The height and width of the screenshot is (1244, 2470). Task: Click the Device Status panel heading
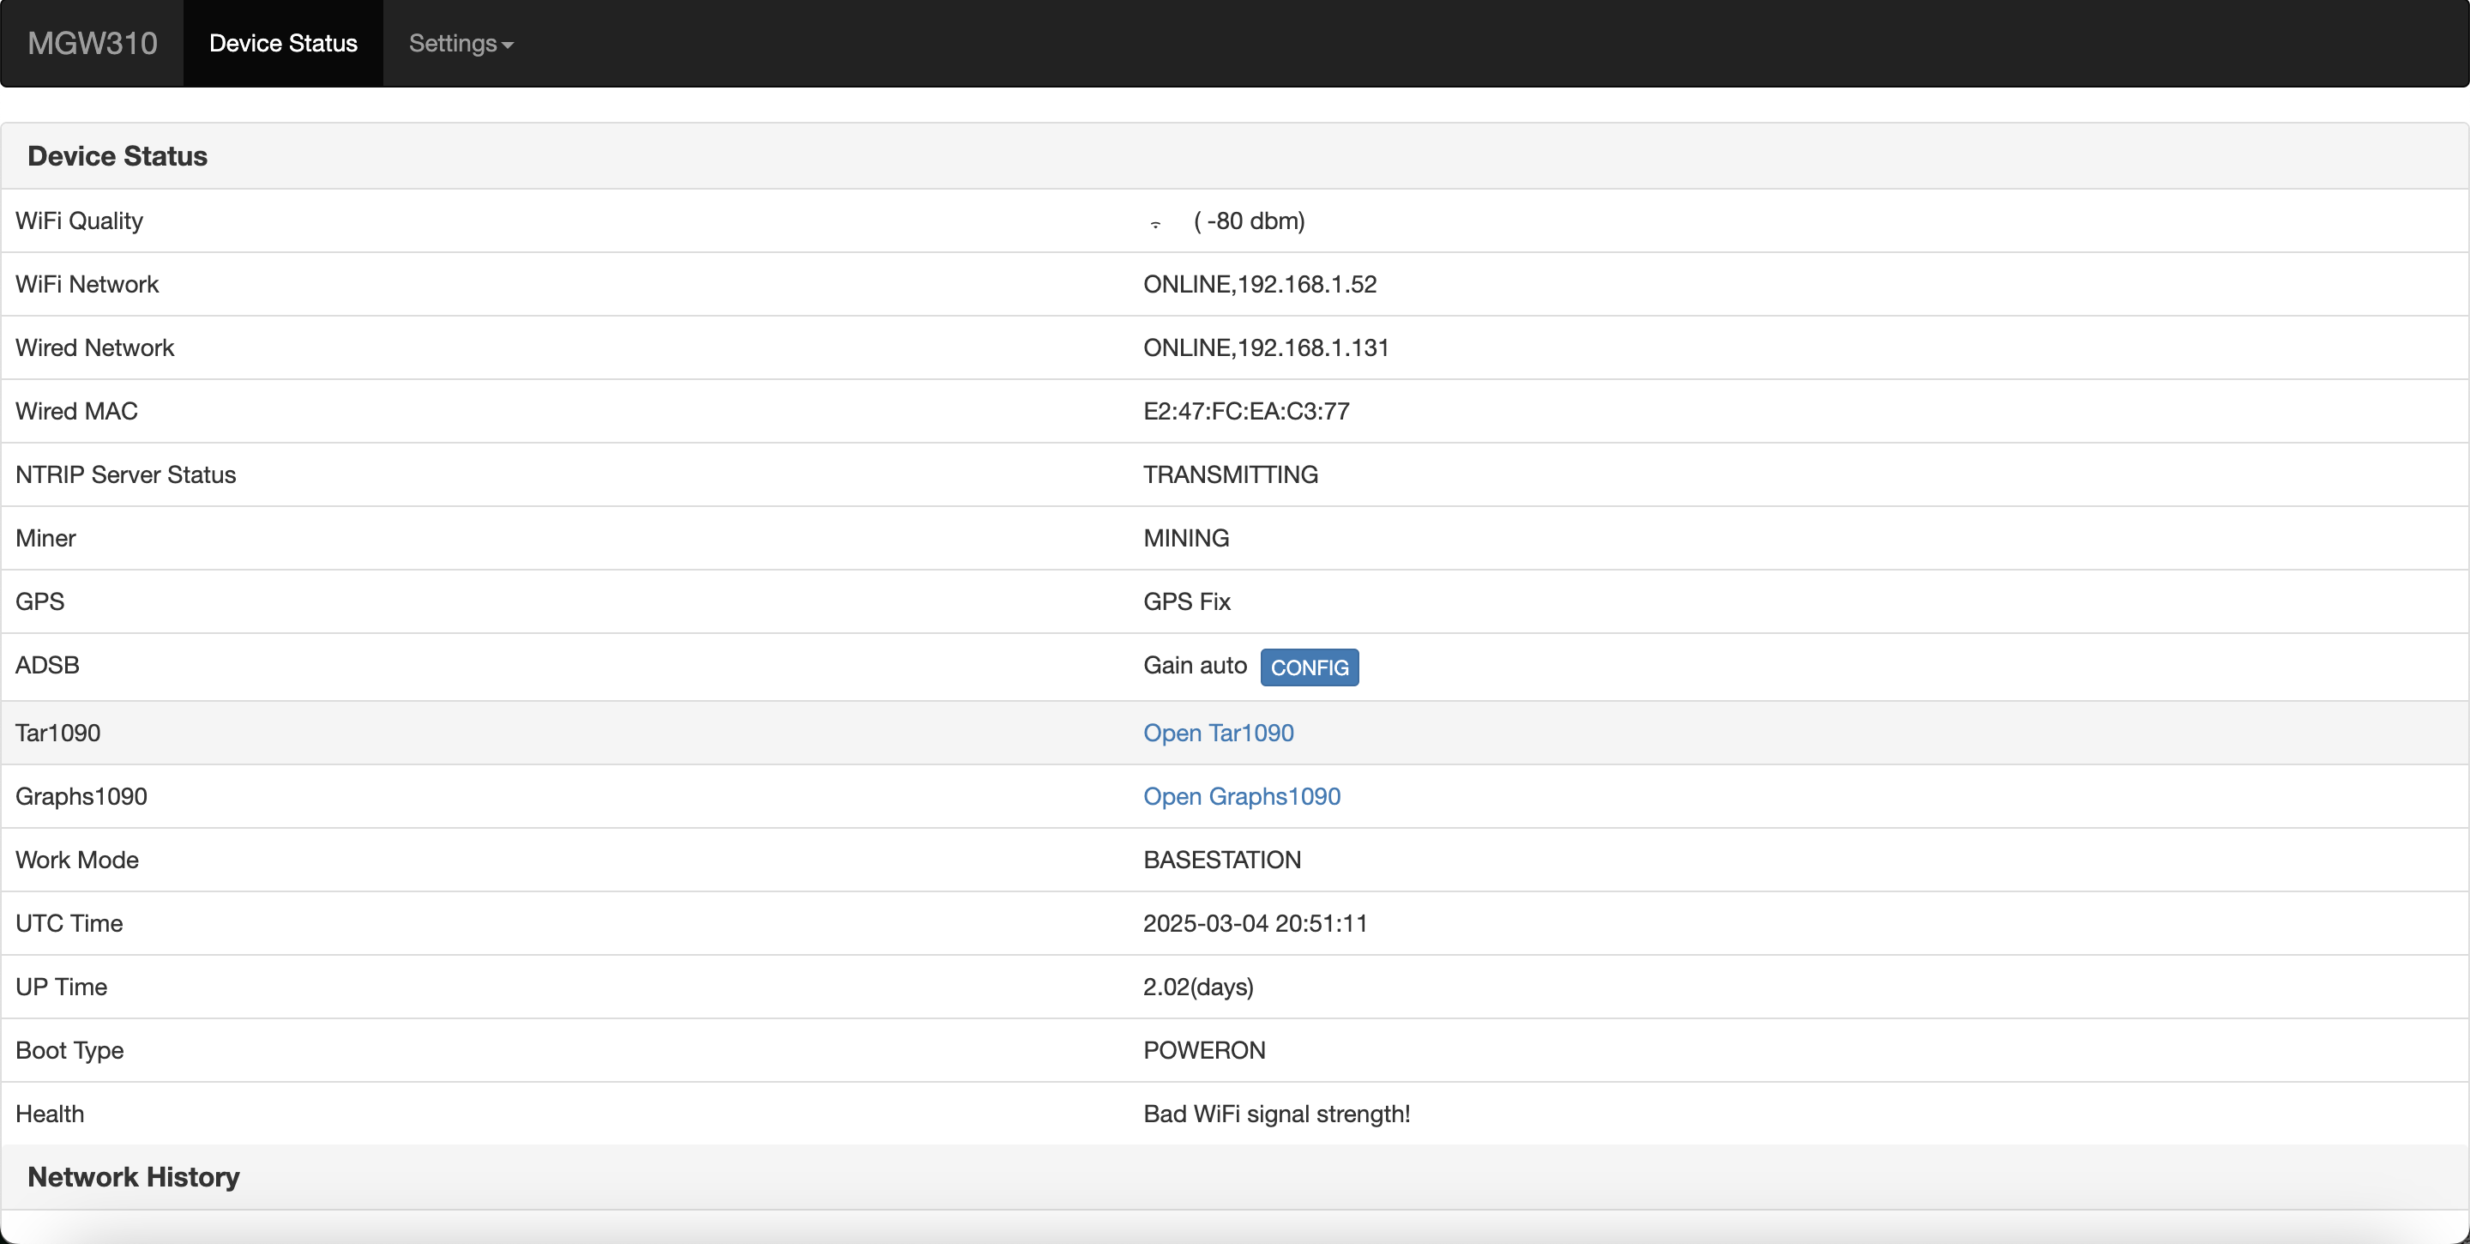[117, 156]
